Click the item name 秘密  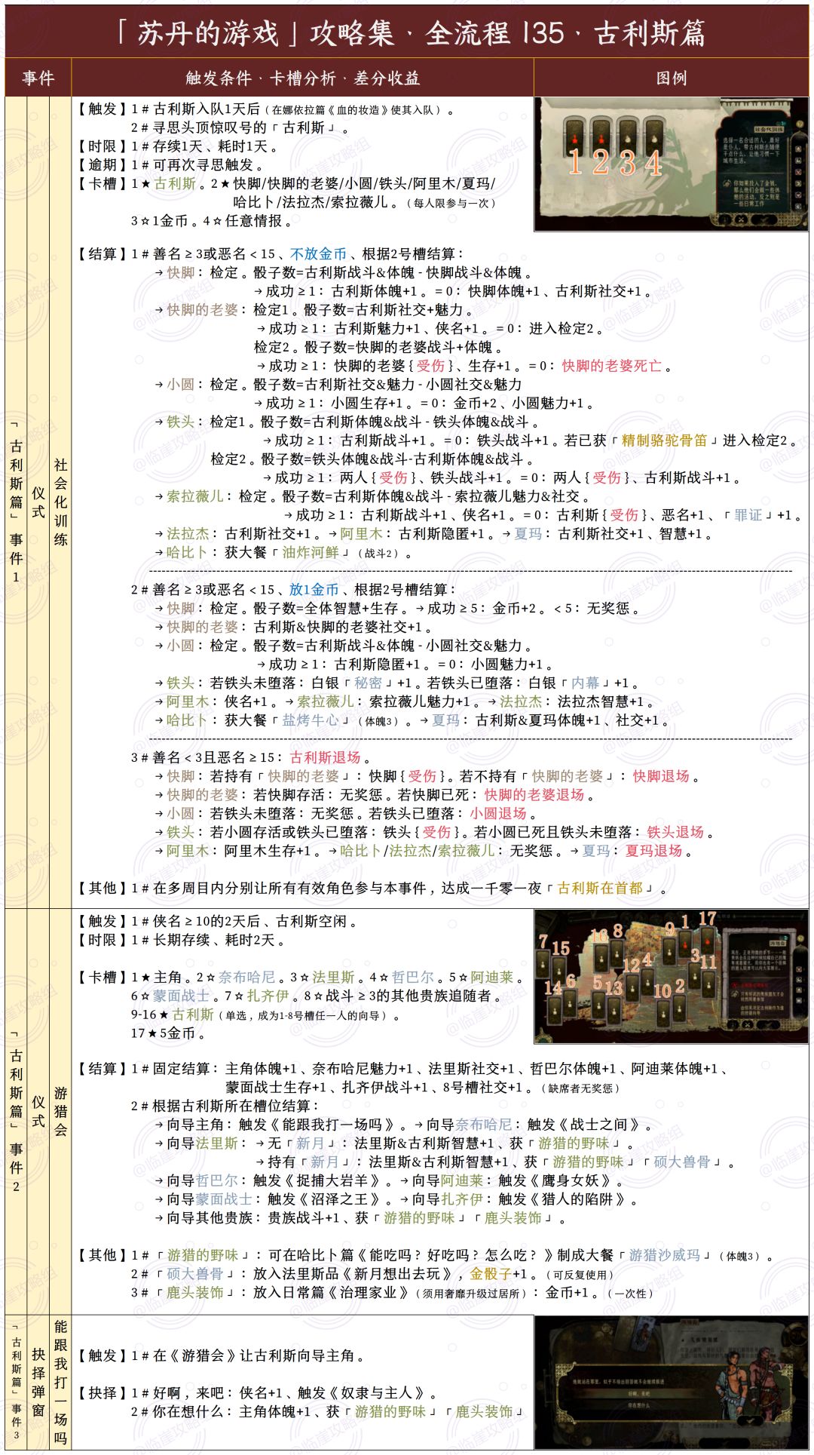[x=368, y=683]
